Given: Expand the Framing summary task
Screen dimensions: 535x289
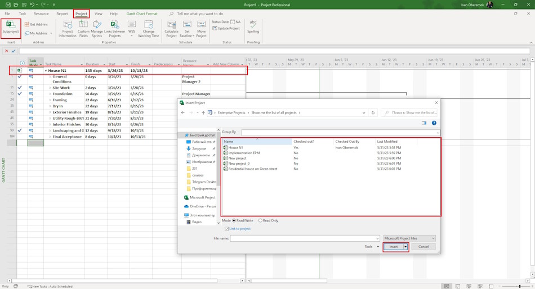Looking at the screenshot, I should click(50, 100).
